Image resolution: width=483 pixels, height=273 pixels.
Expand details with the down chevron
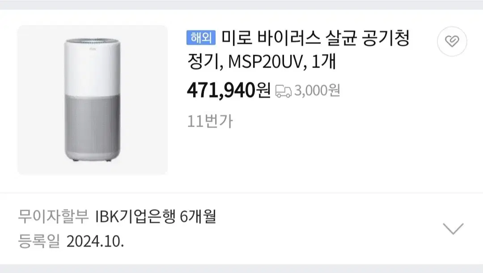453,229
